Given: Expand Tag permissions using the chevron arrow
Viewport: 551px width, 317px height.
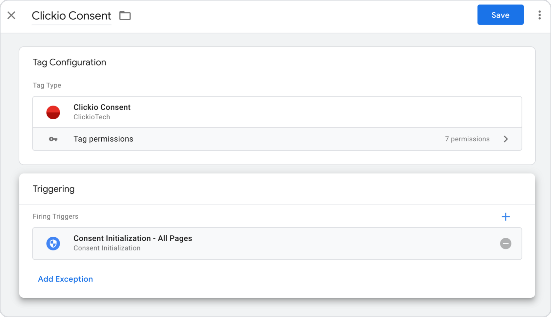Looking at the screenshot, I should 506,139.
